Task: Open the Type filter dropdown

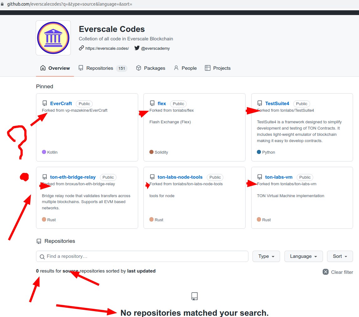Action: point(266,256)
